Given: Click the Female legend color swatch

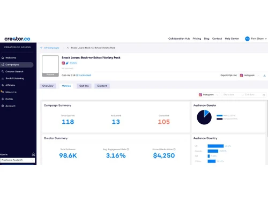Looking at the screenshot, I should tap(220, 119).
